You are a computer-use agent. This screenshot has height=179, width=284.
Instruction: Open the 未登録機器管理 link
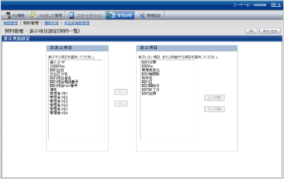77,23
